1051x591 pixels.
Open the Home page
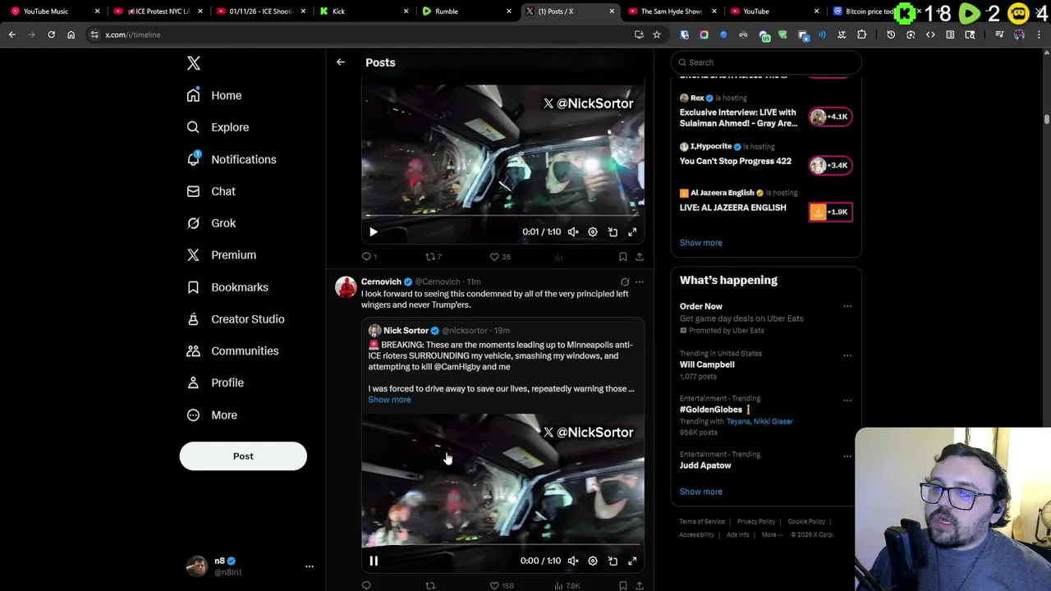click(213, 95)
